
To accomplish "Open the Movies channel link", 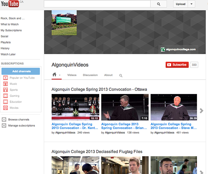I will [x=14, y=108].
